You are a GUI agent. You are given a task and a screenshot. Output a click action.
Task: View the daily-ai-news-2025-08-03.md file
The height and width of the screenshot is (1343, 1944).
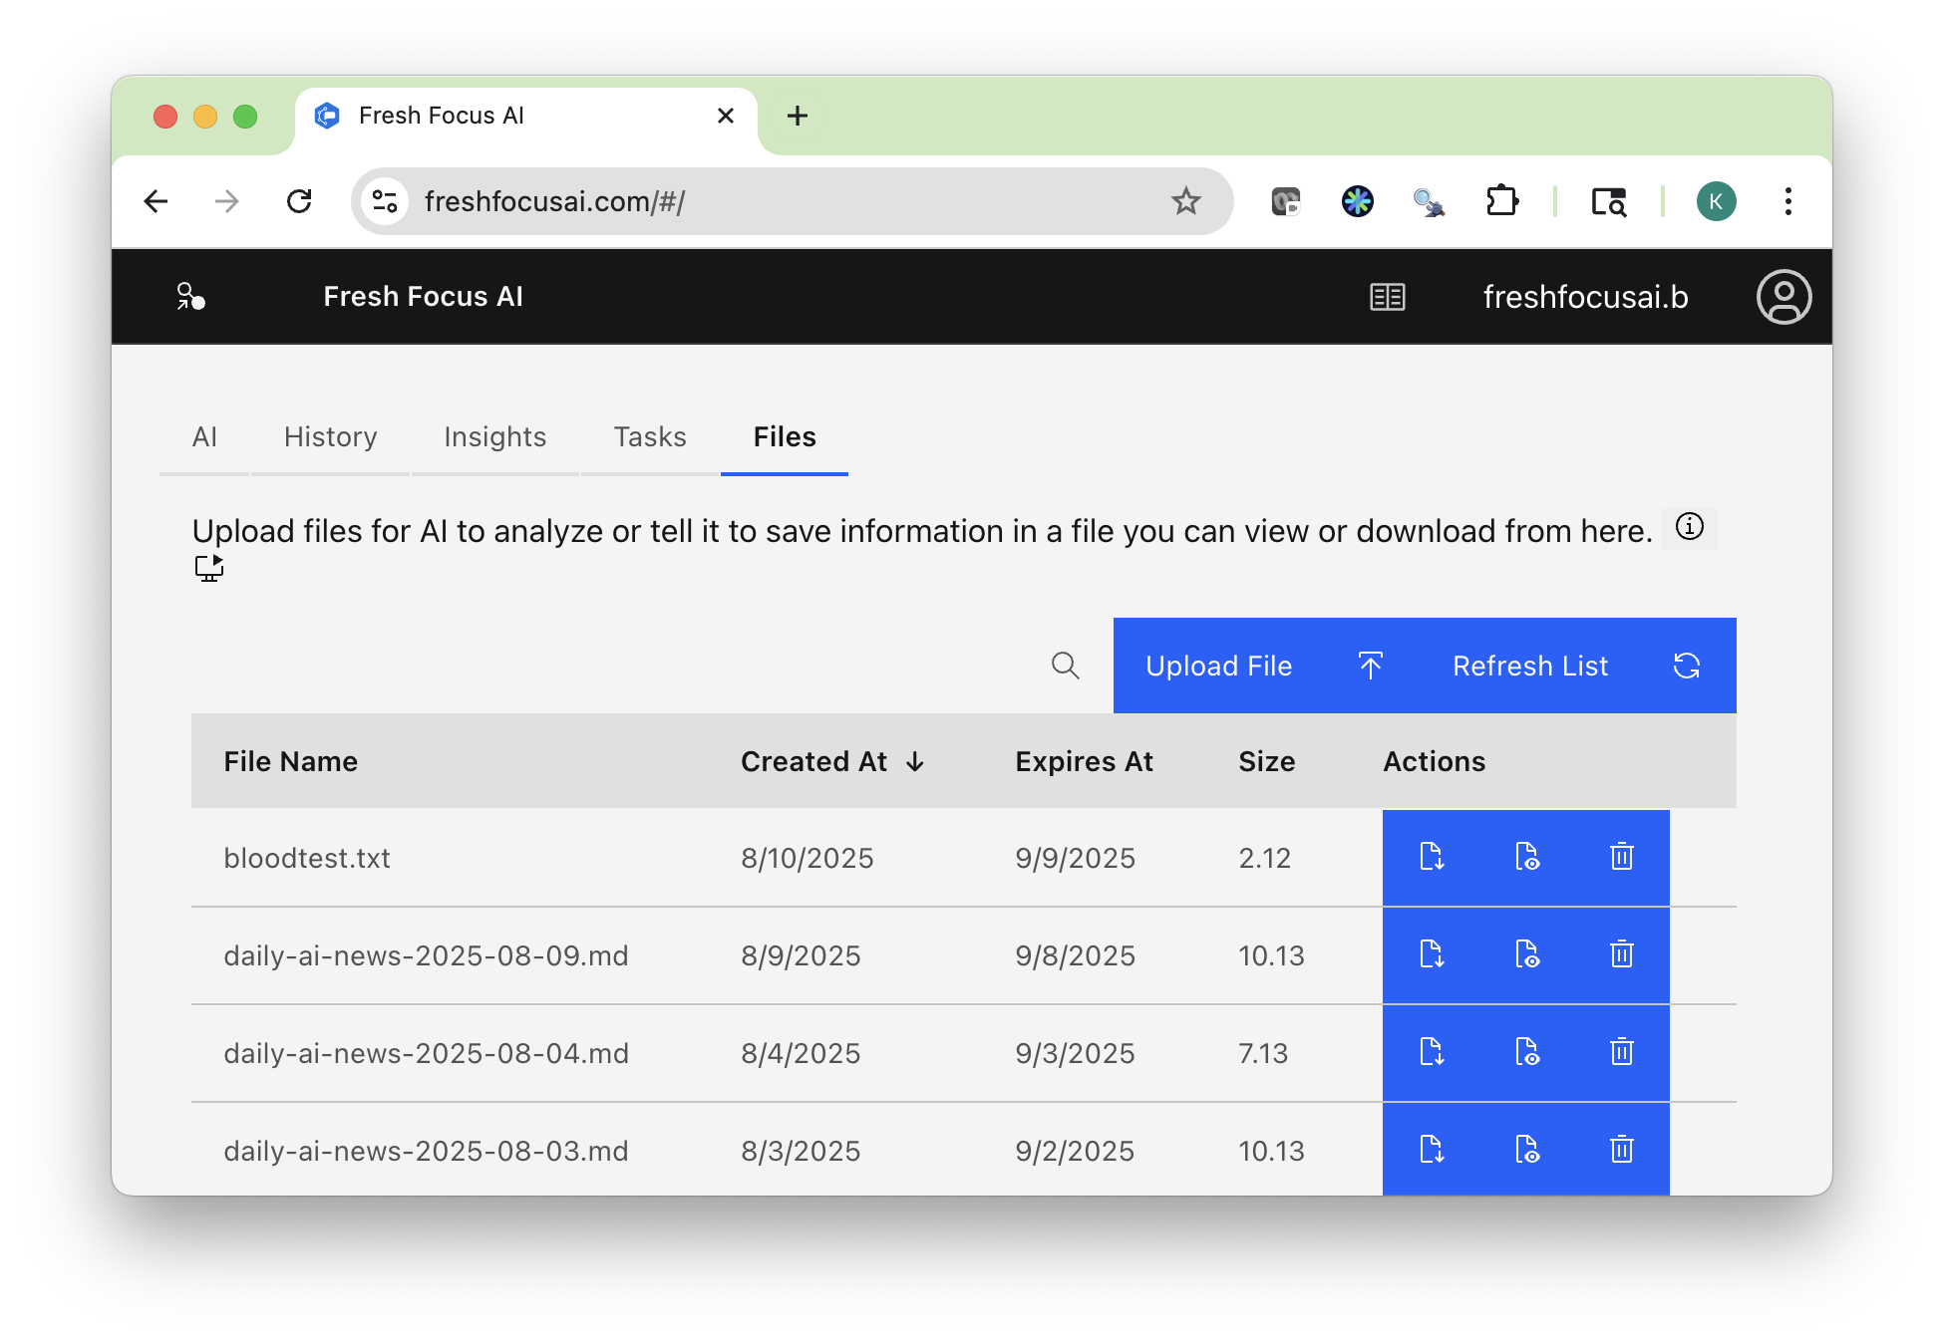(x=1527, y=1150)
